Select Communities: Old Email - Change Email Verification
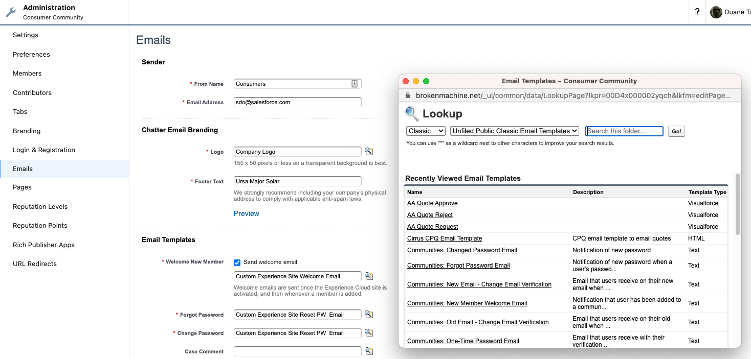 click(x=478, y=322)
